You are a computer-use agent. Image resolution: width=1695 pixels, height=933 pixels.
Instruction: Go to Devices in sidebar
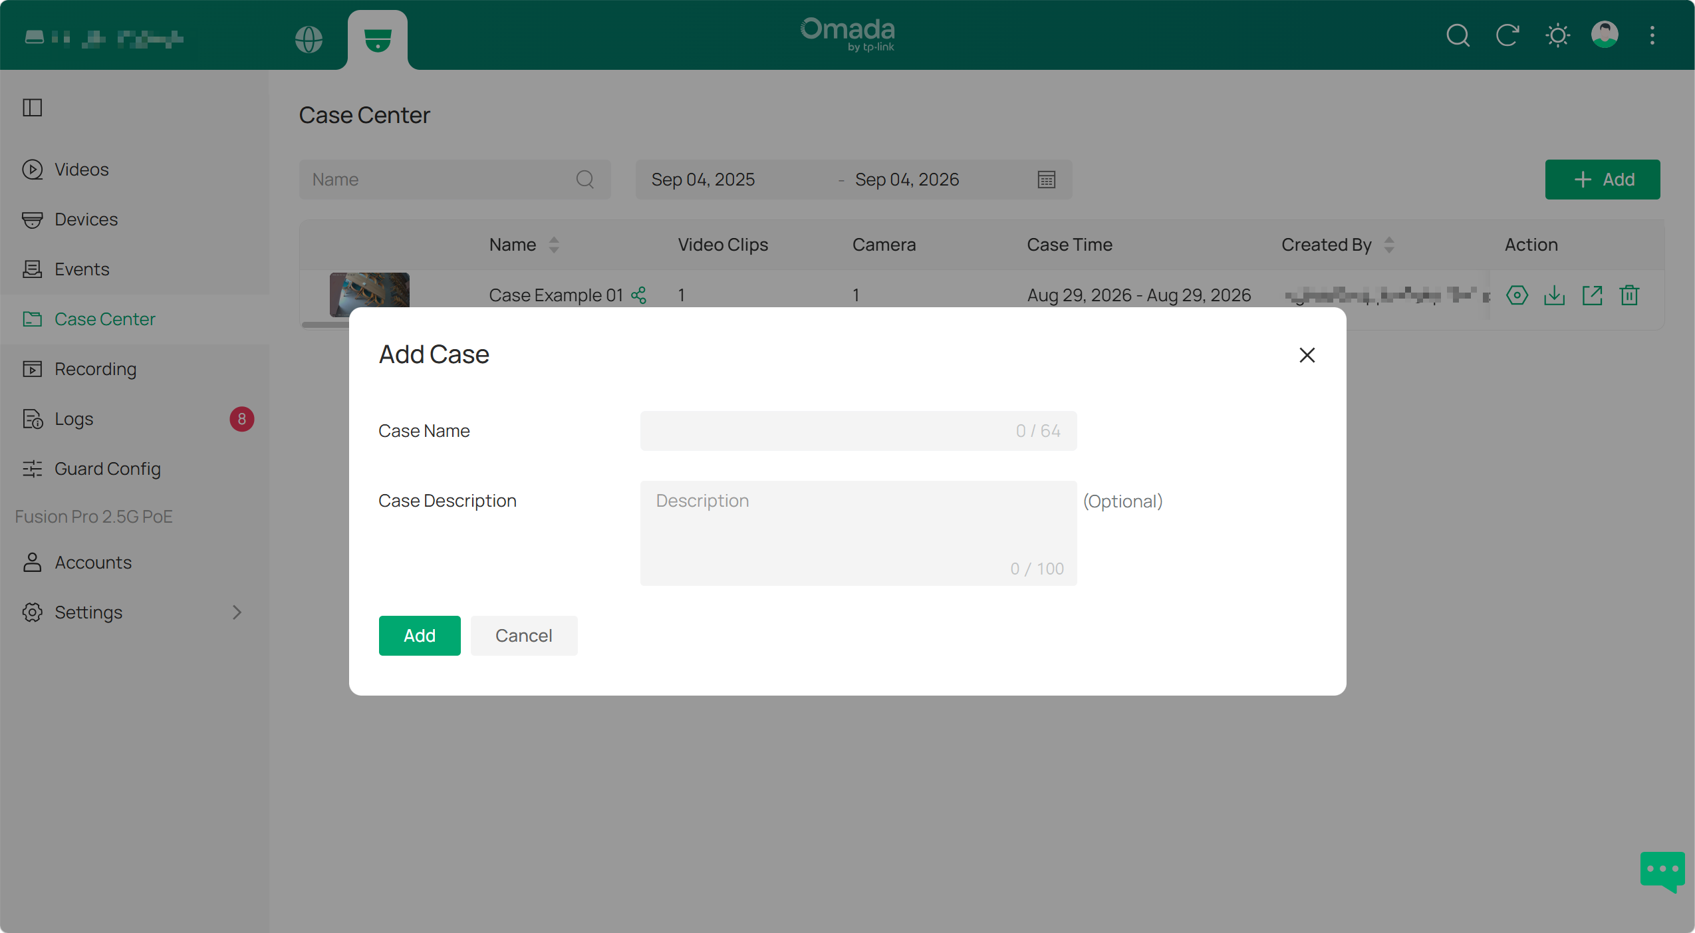pyautogui.click(x=134, y=219)
